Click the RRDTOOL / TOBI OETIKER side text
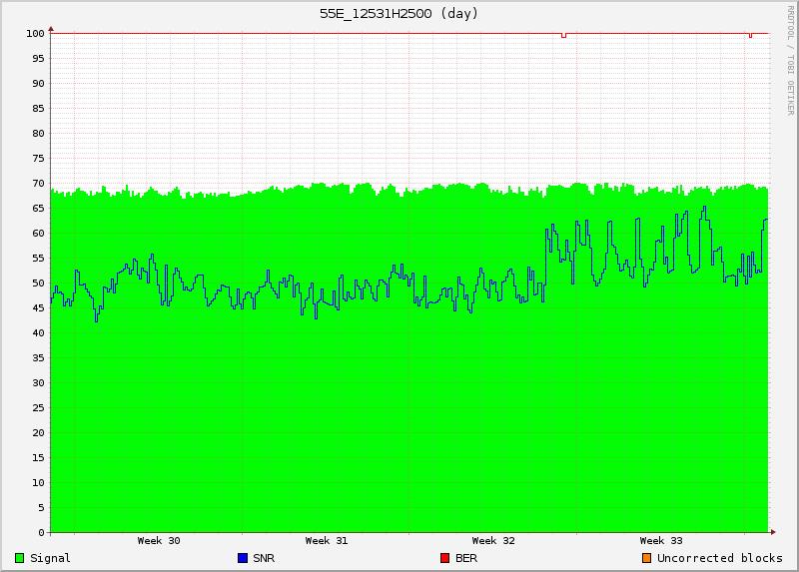The width and height of the screenshot is (799, 572). [x=790, y=60]
